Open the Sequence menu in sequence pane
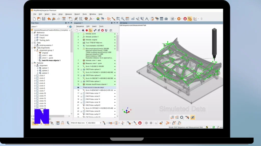261x146 pixels. (x=80, y=26)
